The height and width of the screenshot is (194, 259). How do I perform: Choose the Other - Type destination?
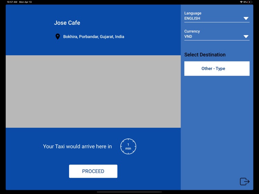pos(217,68)
